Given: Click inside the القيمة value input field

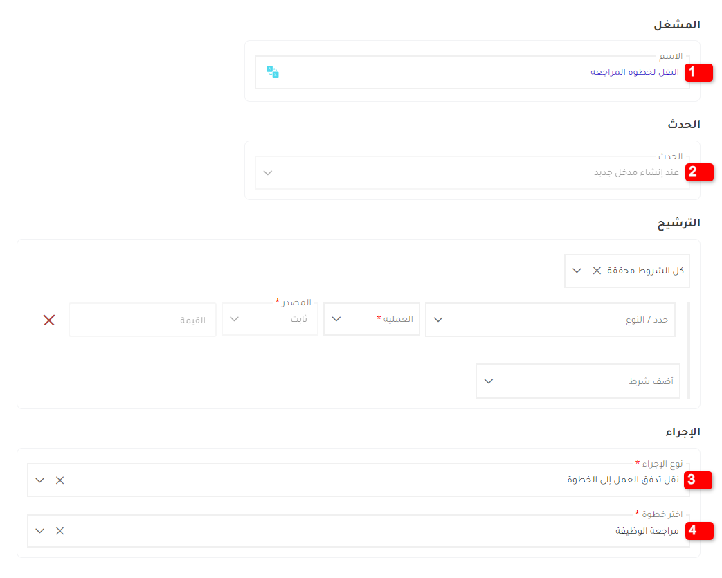Looking at the screenshot, I should (x=142, y=320).
